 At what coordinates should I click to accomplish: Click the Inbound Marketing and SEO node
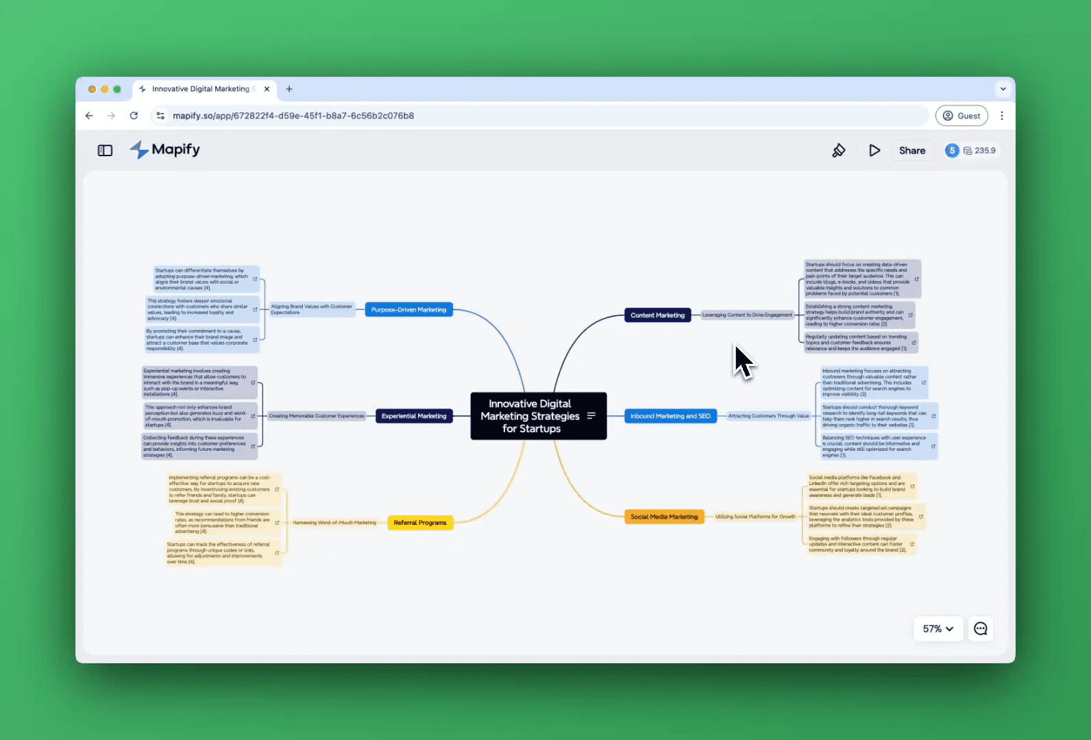point(670,416)
